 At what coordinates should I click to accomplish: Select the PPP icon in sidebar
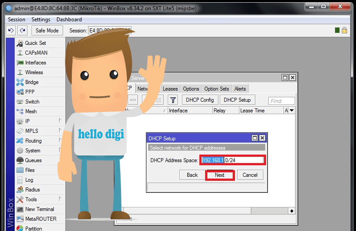point(20,92)
